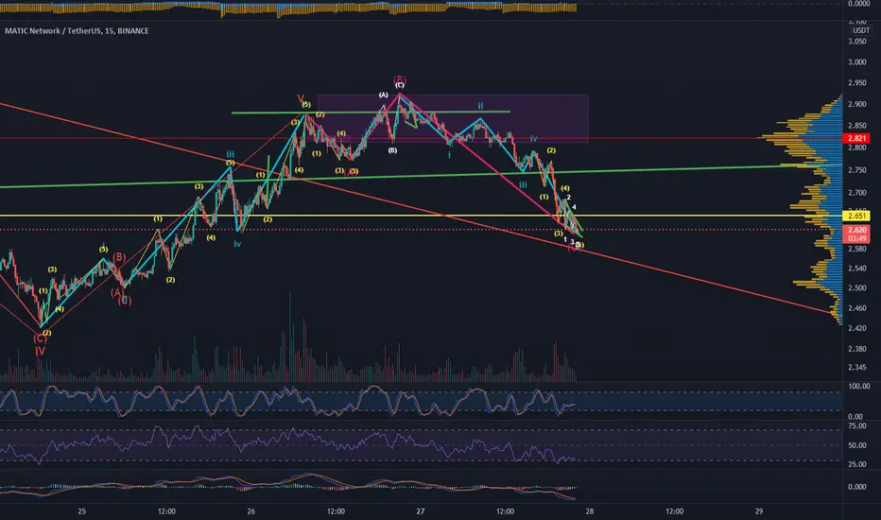This screenshot has width=881, height=520.
Task: Click the 3.000 price axis value
Action: [856, 62]
